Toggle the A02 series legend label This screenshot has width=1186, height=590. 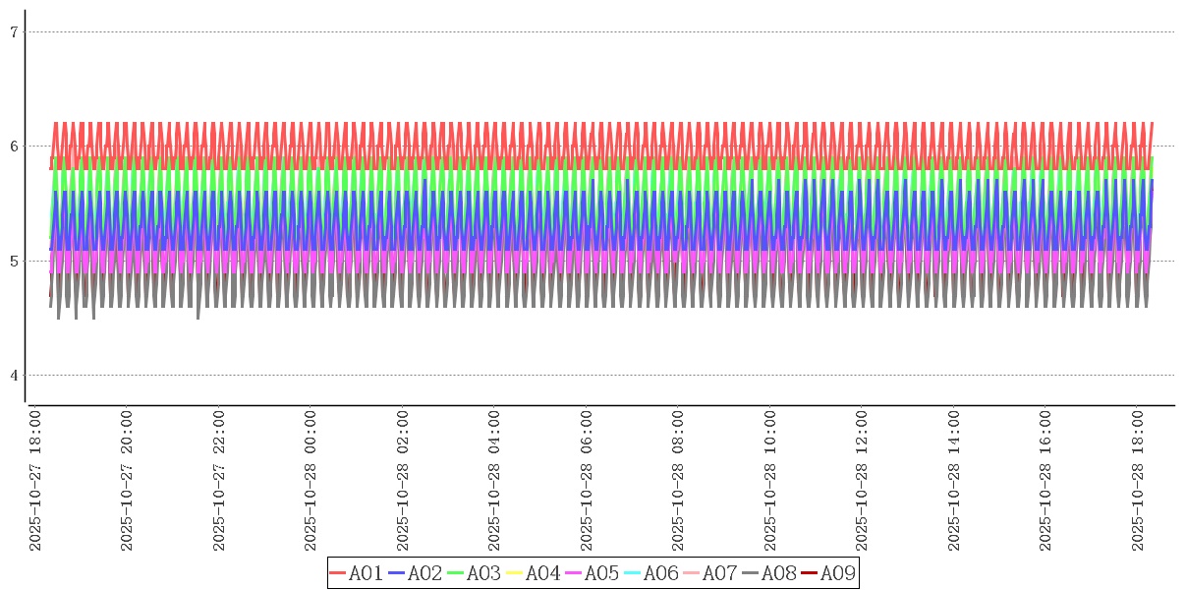click(x=424, y=573)
